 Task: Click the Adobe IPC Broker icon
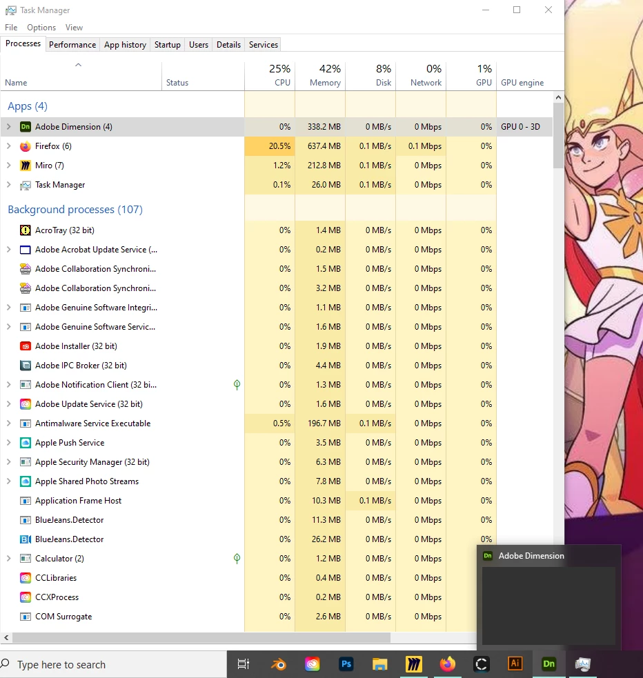[x=26, y=366]
